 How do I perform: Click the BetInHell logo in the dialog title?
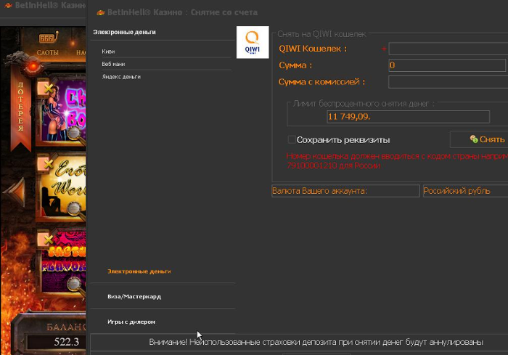point(99,12)
